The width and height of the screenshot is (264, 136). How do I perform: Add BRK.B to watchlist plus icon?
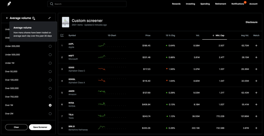pos(256,128)
